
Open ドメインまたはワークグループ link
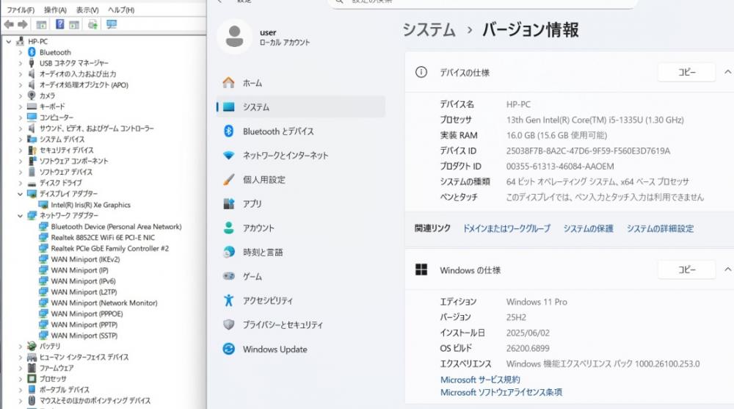tap(506, 228)
